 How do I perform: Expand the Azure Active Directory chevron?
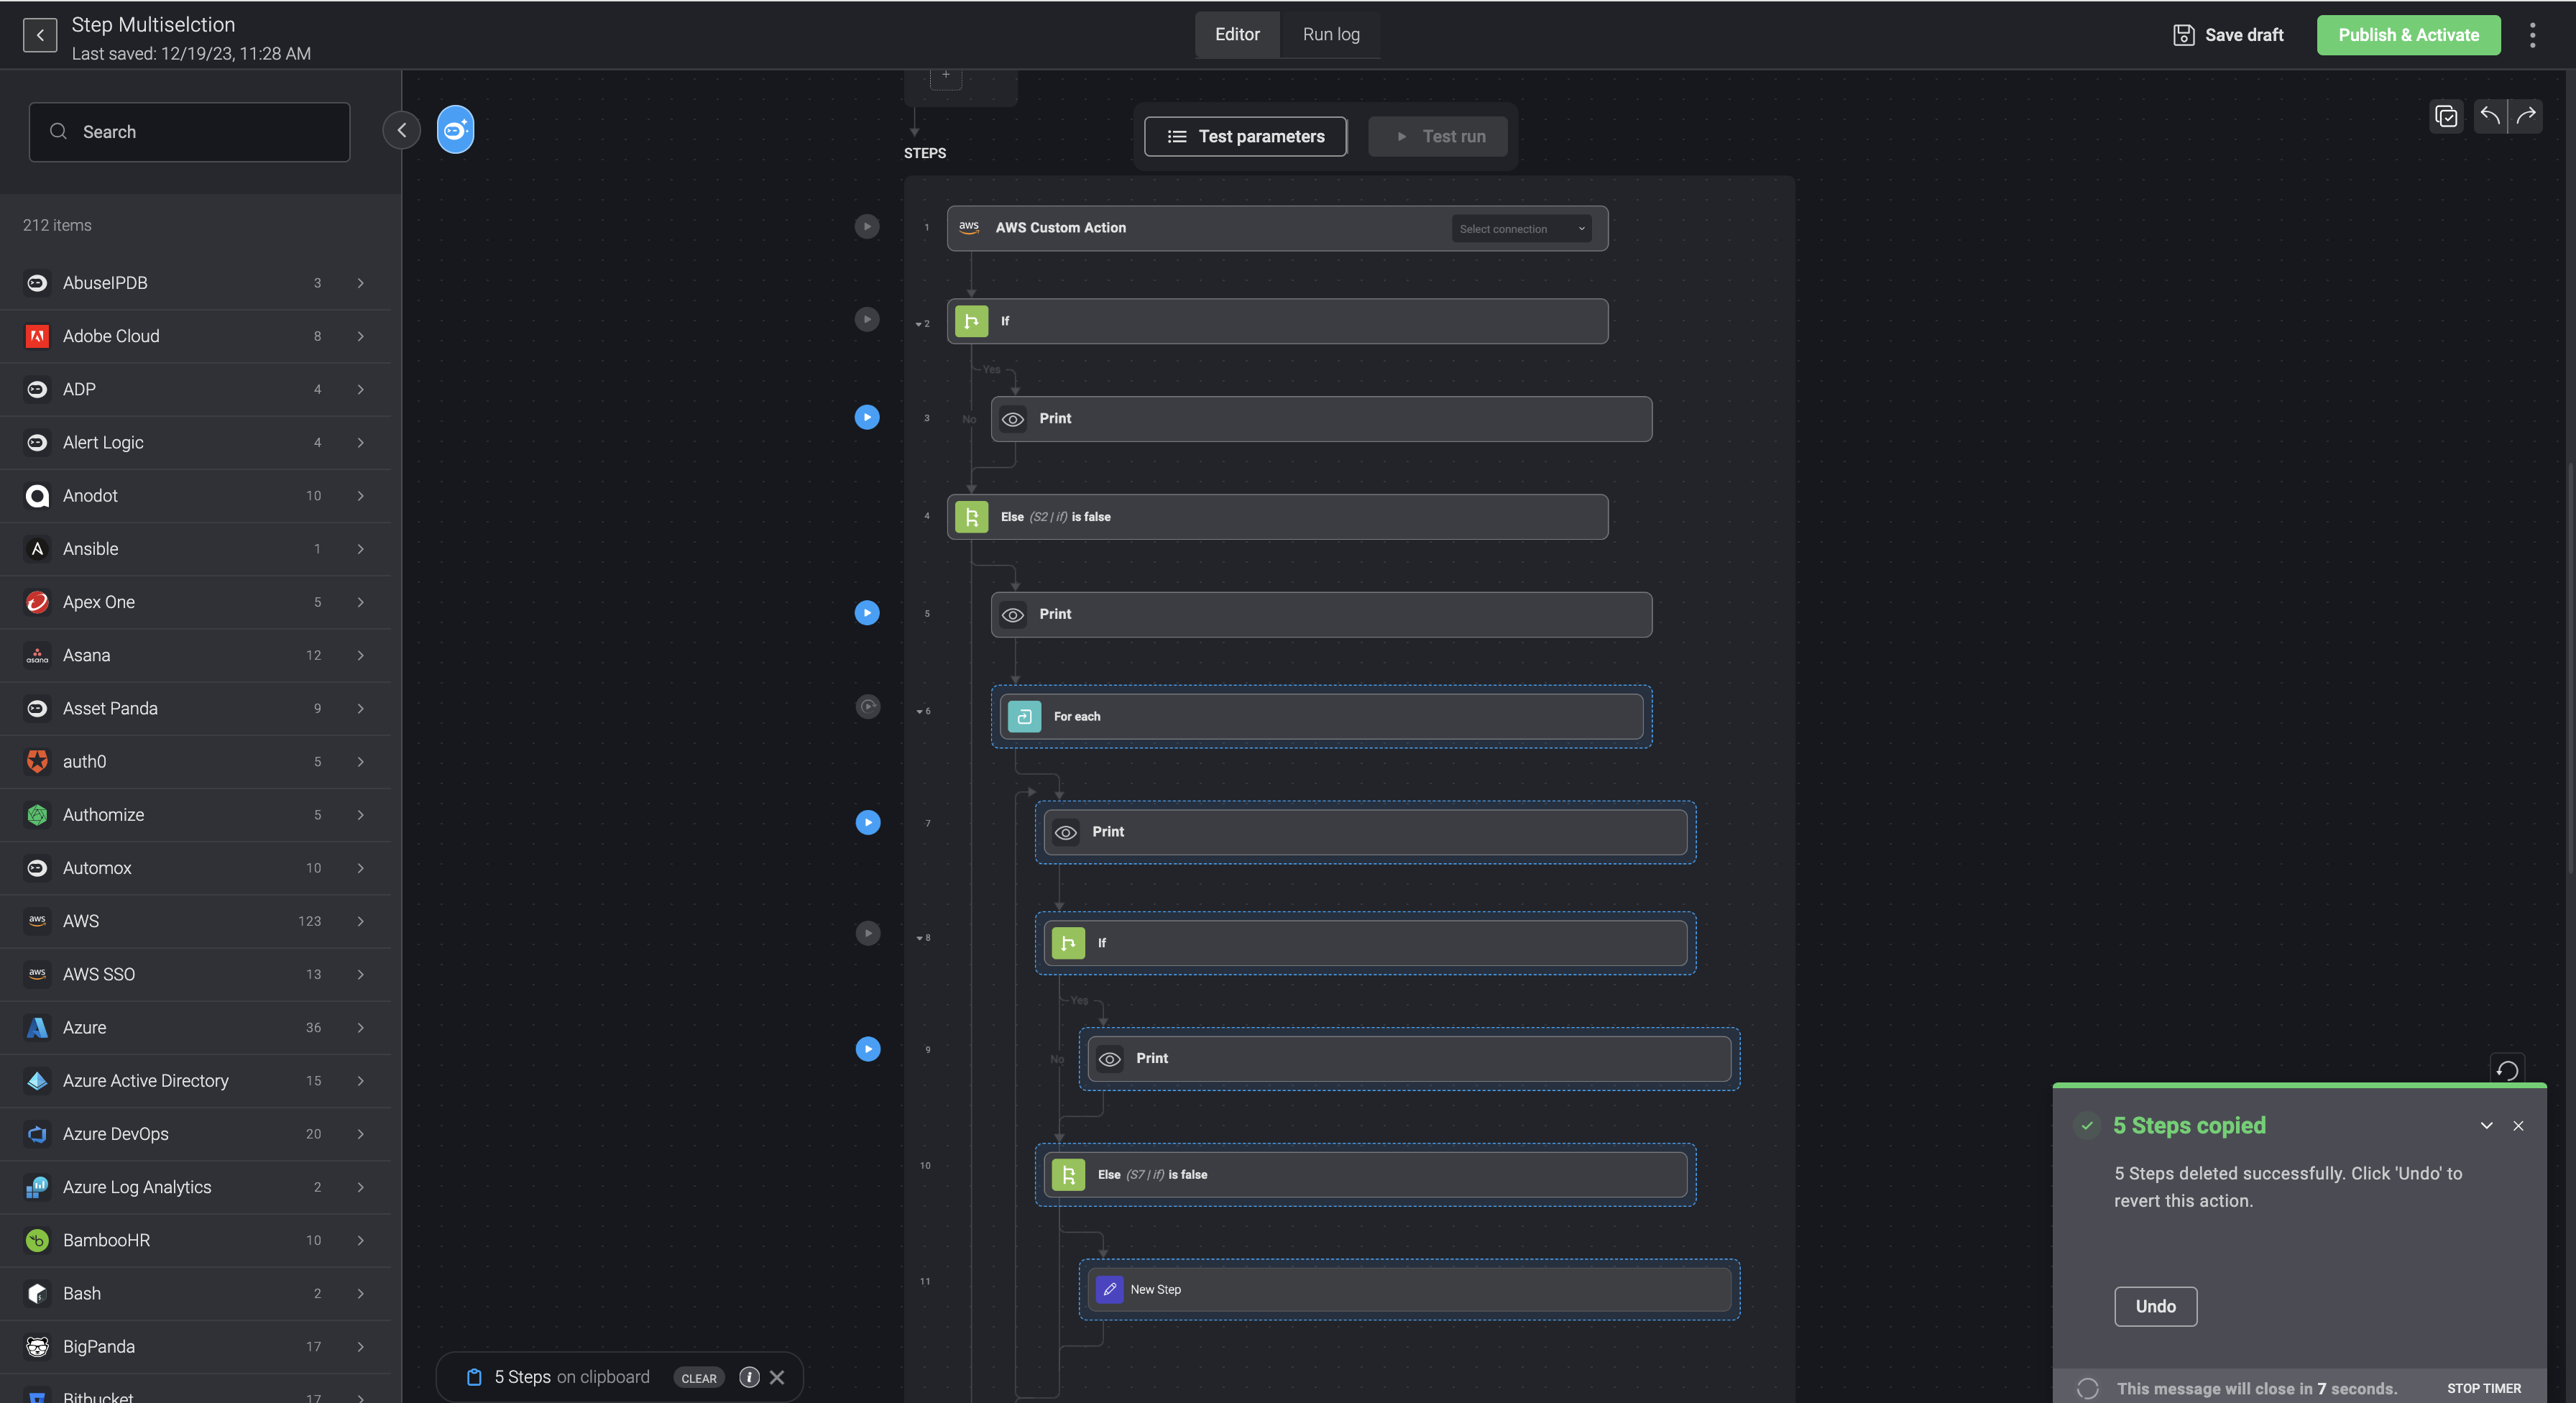point(360,1081)
